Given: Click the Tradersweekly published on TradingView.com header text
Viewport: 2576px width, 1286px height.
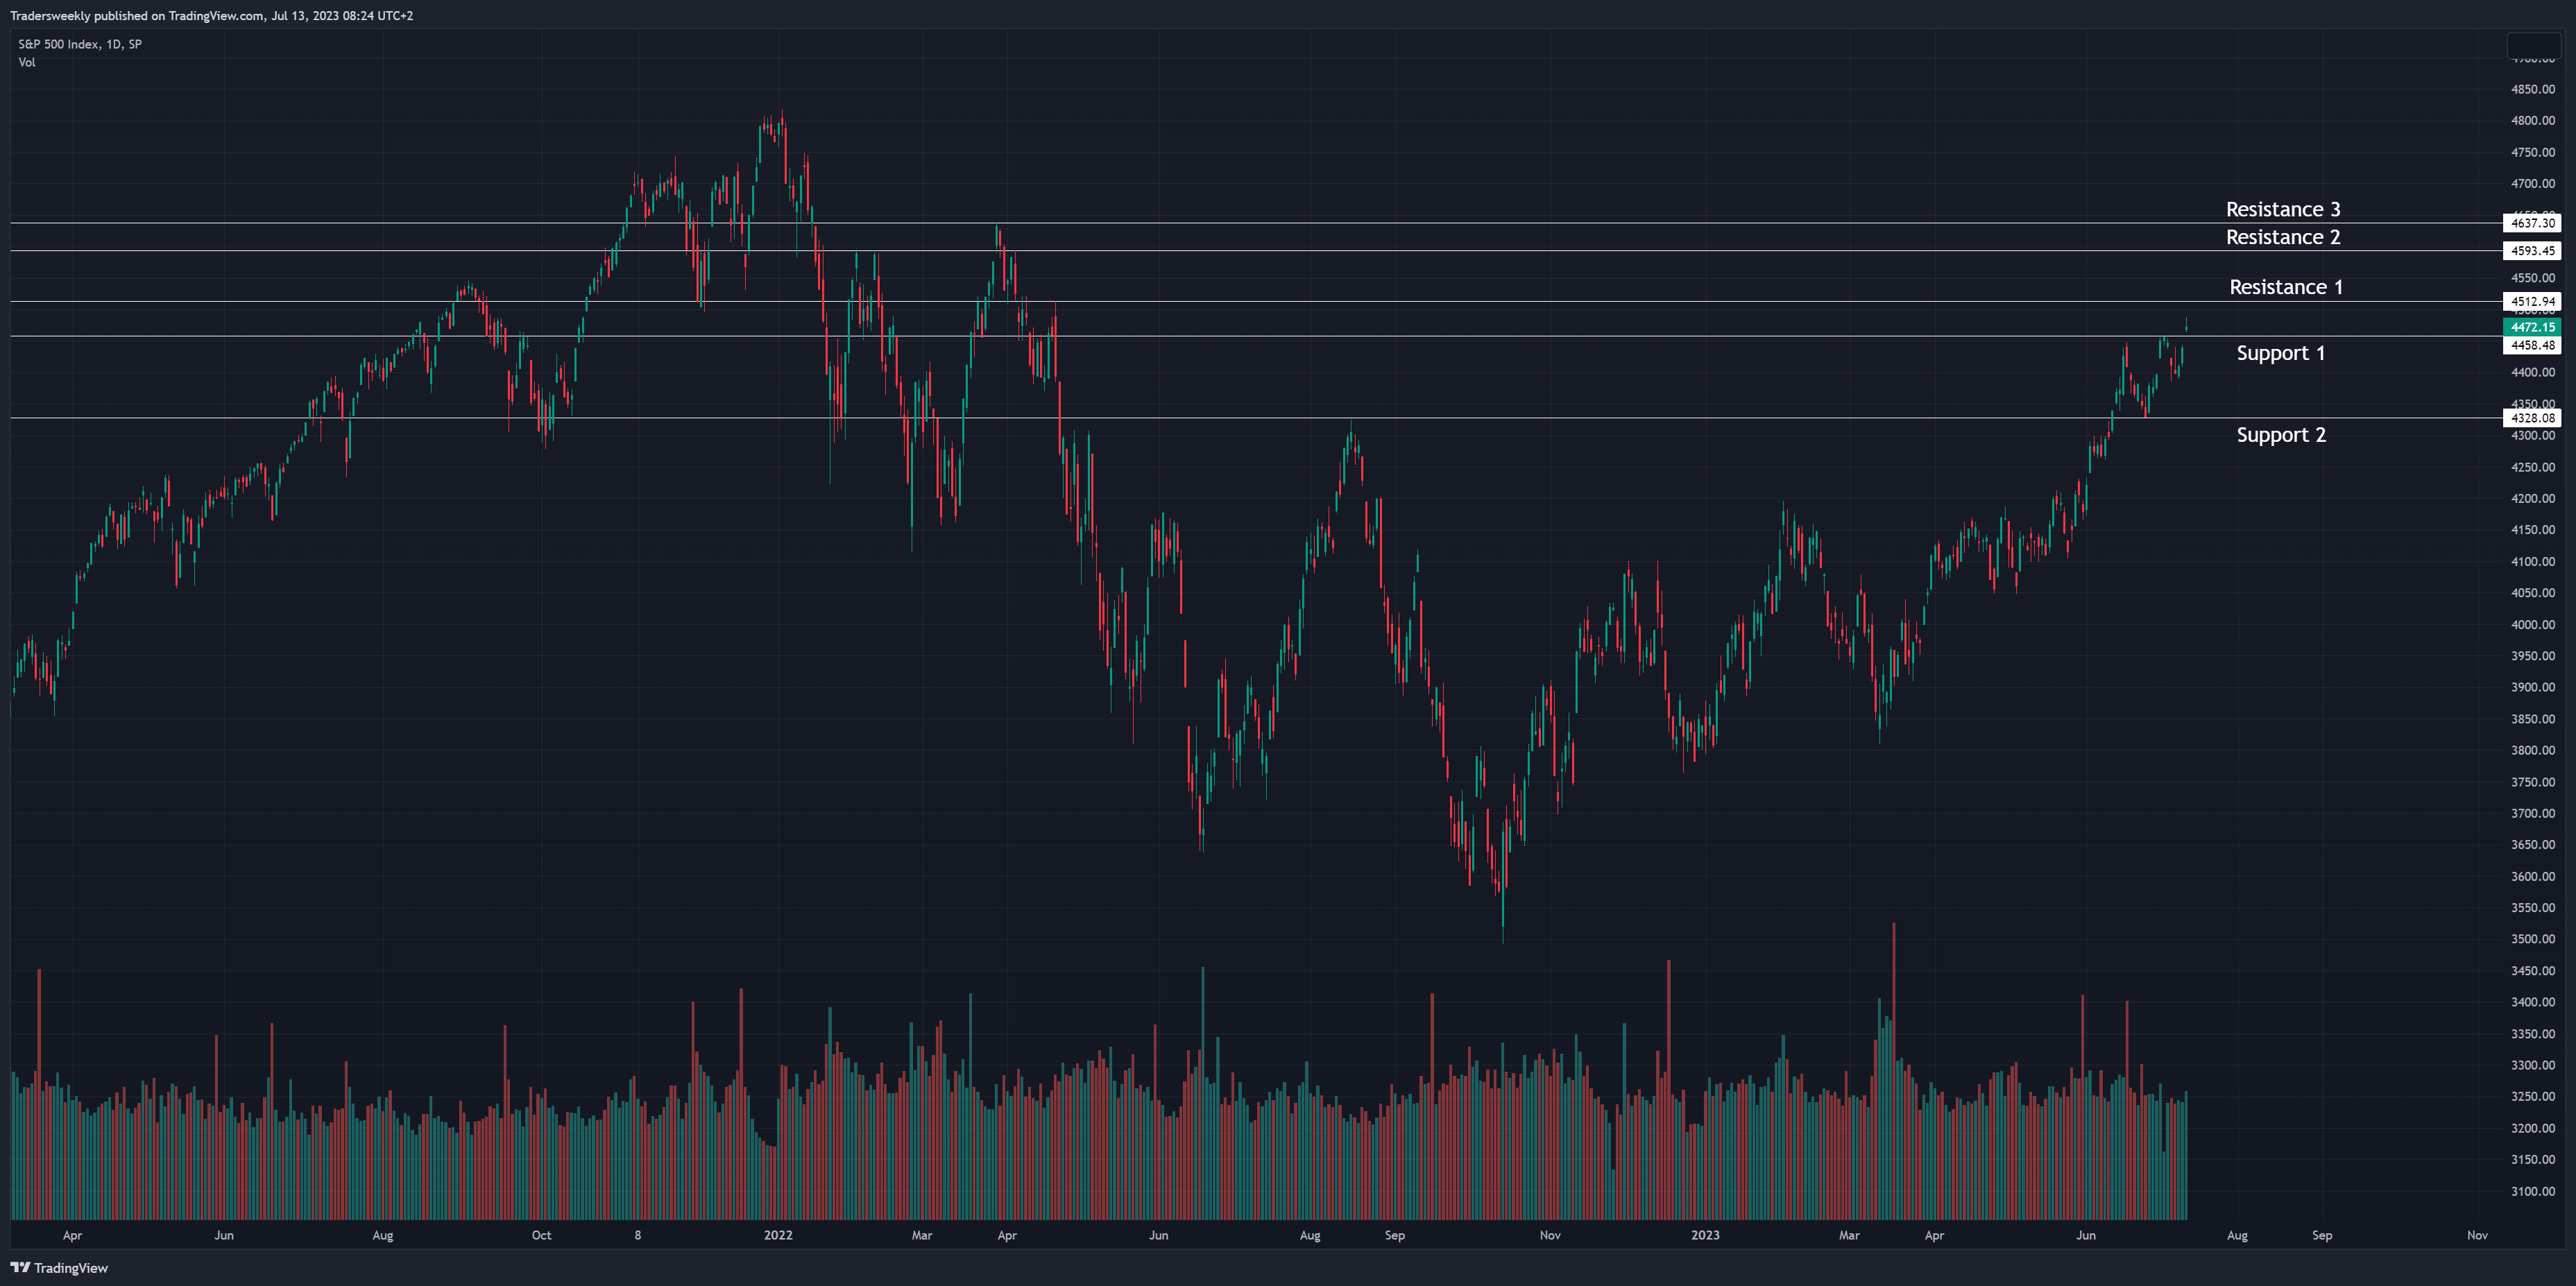Looking at the screenshot, I should pyautogui.click(x=211, y=16).
